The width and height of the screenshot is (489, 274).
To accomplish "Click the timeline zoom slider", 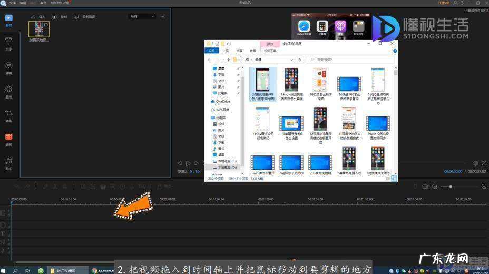I will pyautogui.click(x=450, y=187).
